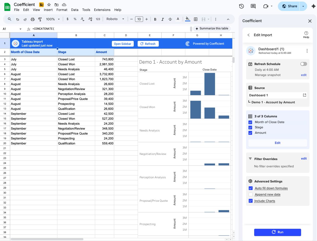This screenshot has width=317, height=241.
Task: Open the borders tool
Action: [x=196, y=19]
